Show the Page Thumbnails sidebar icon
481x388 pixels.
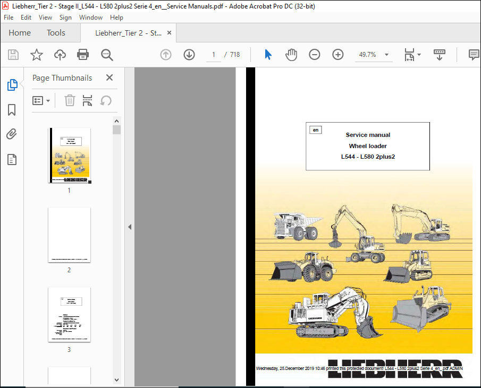[x=12, y=85]
